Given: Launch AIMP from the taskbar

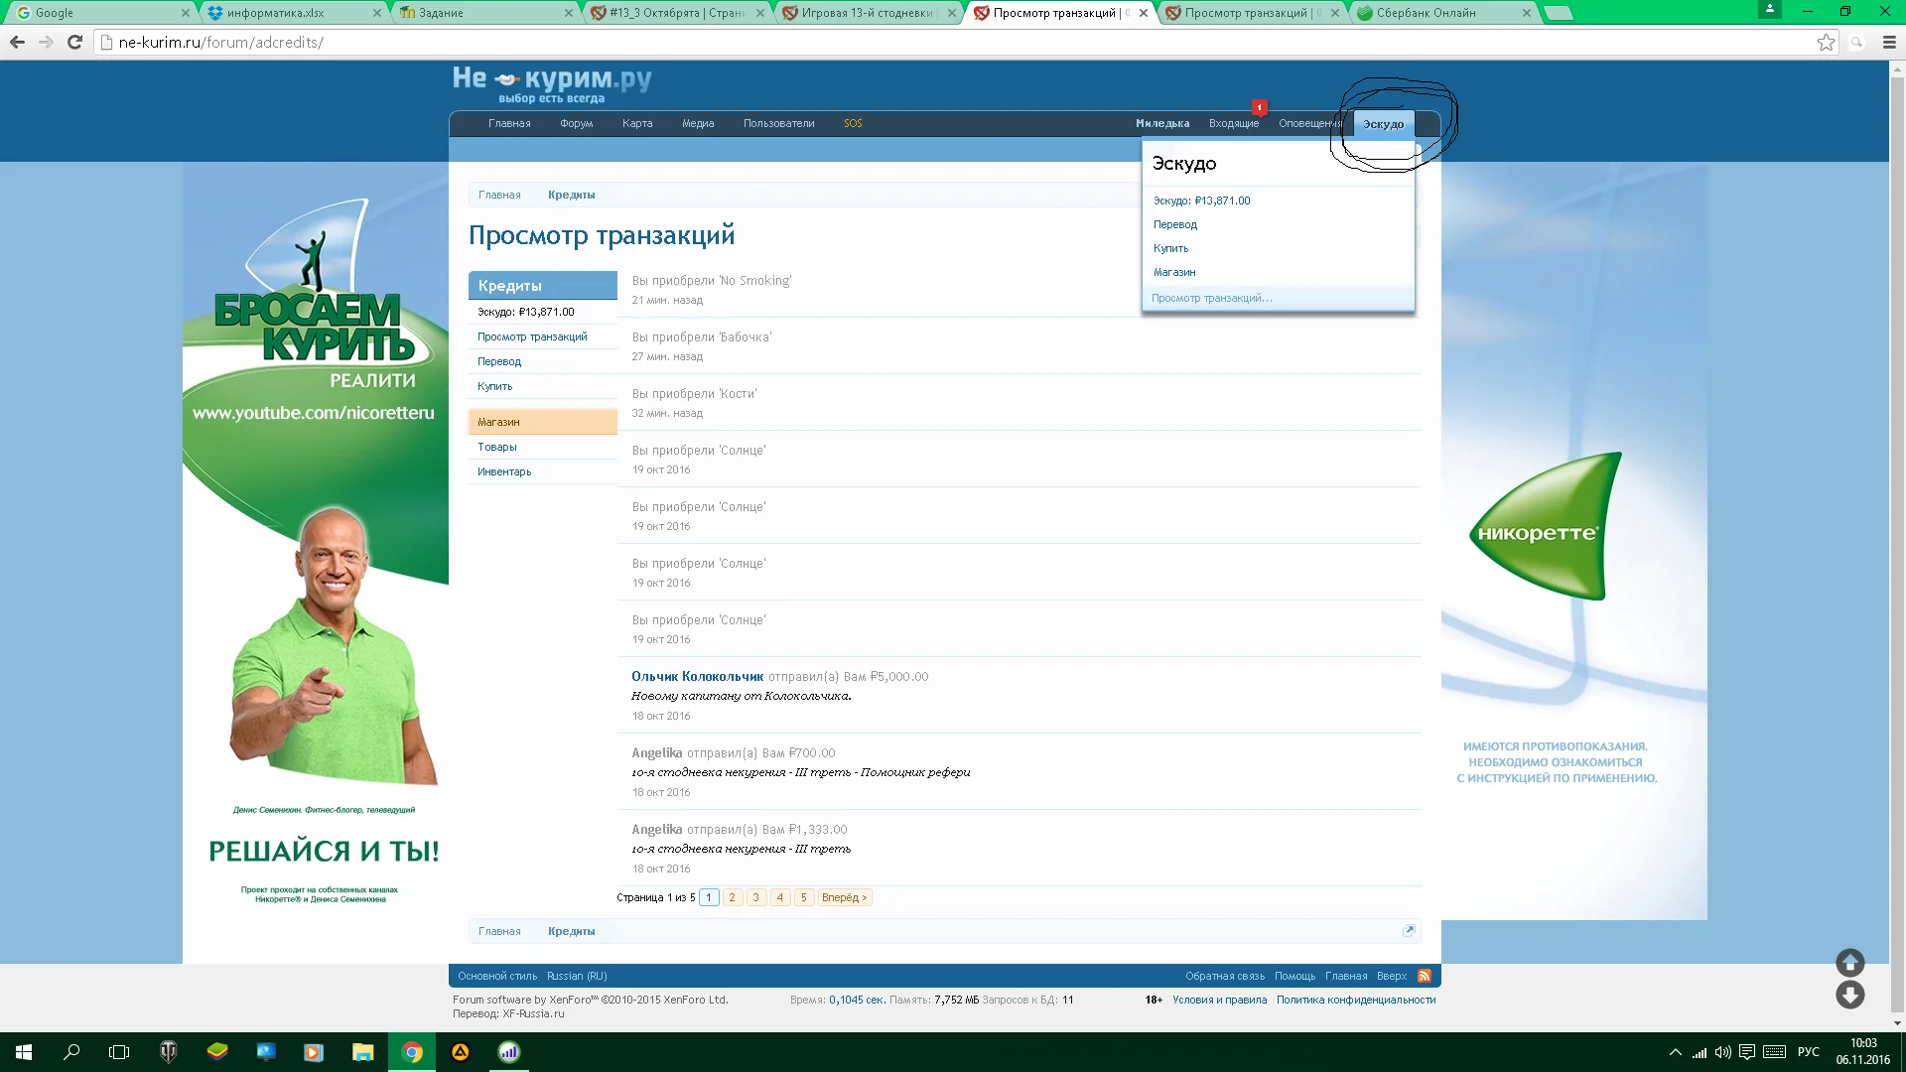Looking at the screenshot, I should click(460, 1052).
